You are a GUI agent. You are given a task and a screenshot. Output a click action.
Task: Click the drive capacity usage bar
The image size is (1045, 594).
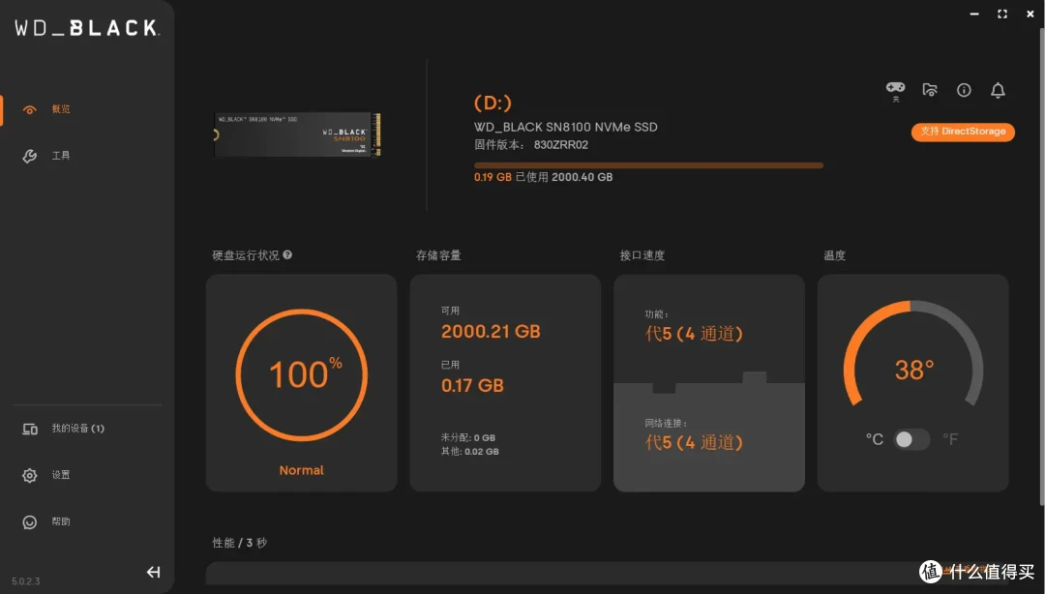[648, 165]
